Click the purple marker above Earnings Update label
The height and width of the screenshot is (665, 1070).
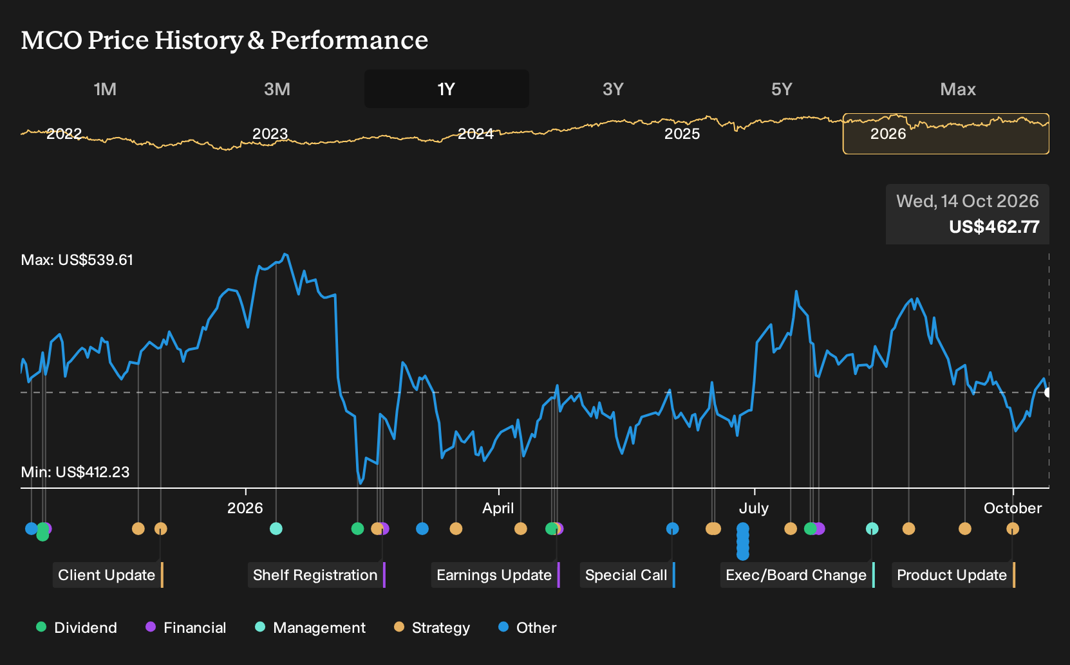pyautogui.click(x=559, y=529)
